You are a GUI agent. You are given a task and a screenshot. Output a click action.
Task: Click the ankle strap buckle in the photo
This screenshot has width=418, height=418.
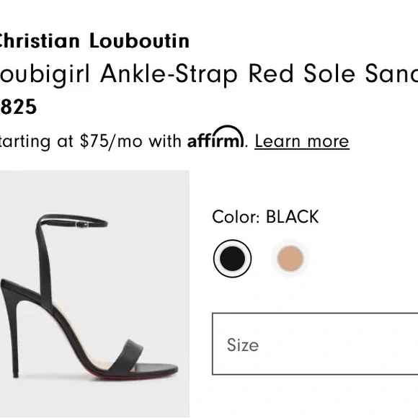coord(82,224)
